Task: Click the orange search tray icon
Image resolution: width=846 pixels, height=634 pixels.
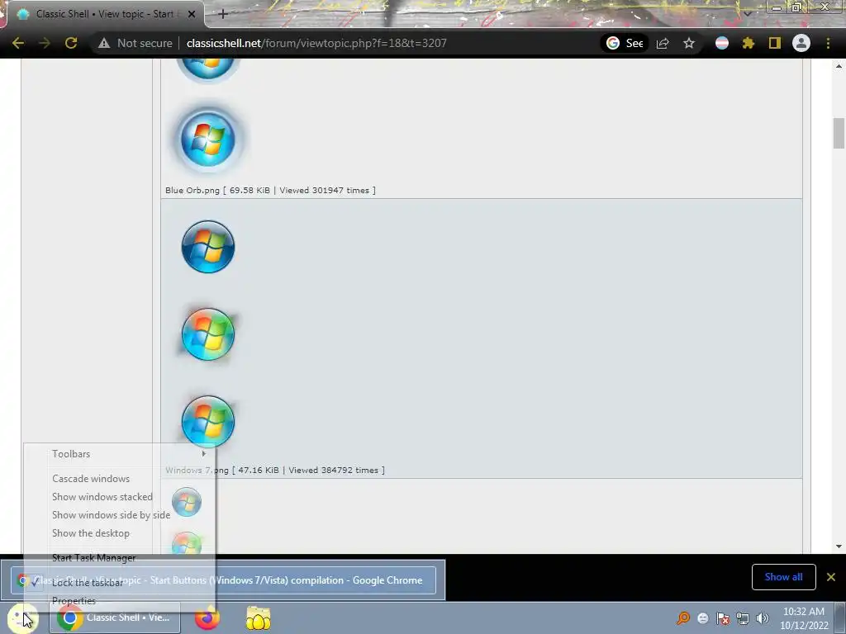Action: tap(683, 618)
